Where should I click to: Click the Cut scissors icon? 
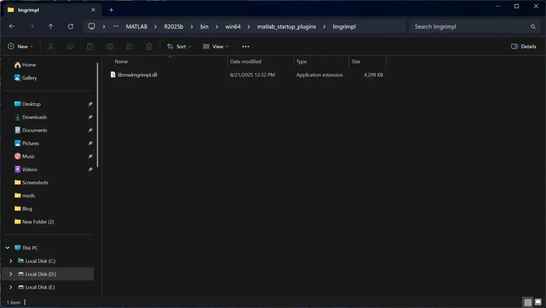pos(51,46)
